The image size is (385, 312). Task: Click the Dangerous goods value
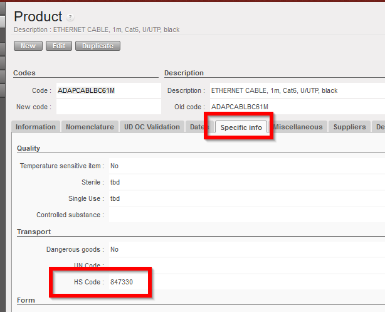[115, 249]
